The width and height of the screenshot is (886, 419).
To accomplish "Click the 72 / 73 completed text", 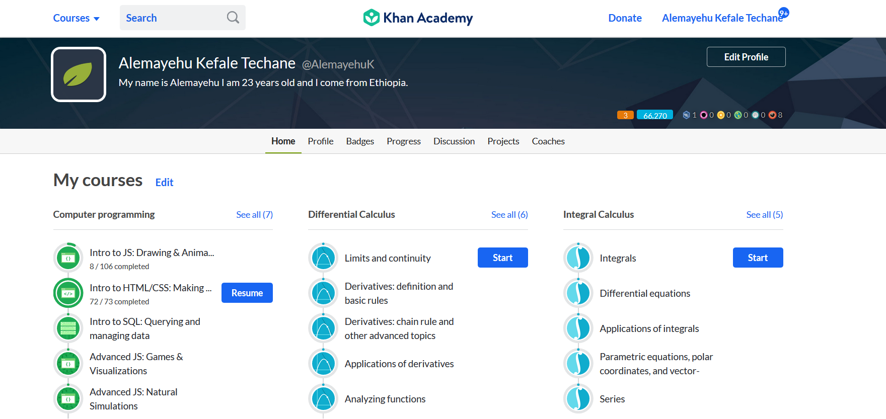I will pyautogui.click(x=119, y=302).
